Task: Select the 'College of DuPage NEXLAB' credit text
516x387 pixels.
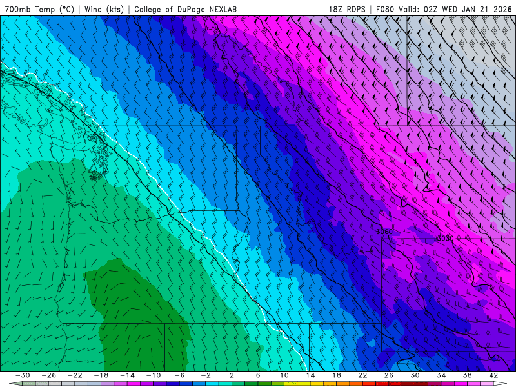Action: (185, 9)
